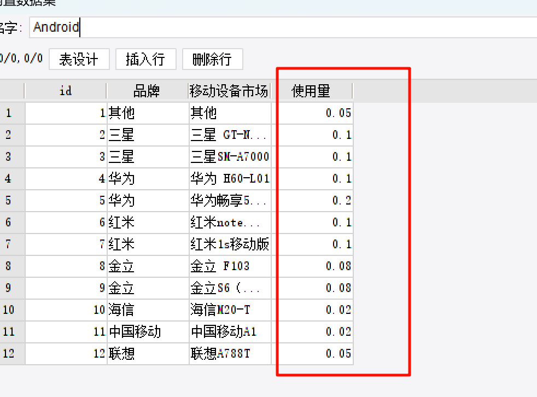The image size is (537, 397).
Task: Click brand cell 金立 in row 8
Action: (148, 266)
